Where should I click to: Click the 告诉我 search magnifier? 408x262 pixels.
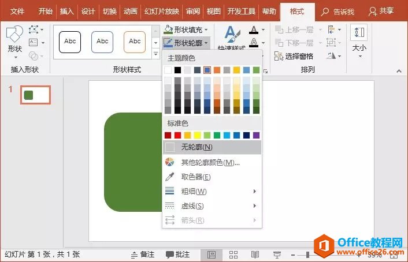pyautogui.click(x=325, y=12)
